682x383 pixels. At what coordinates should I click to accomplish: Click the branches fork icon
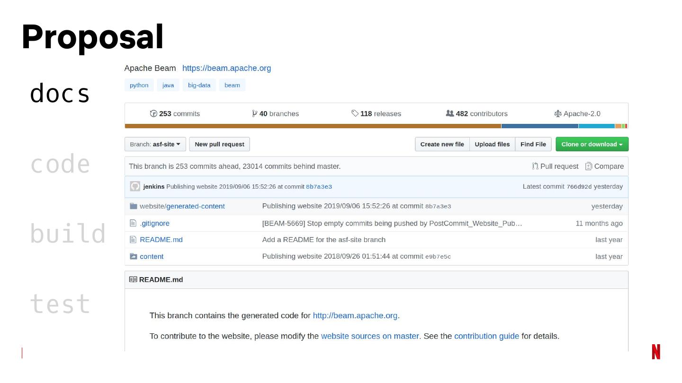pyautogui.click(x=255, y=113)
